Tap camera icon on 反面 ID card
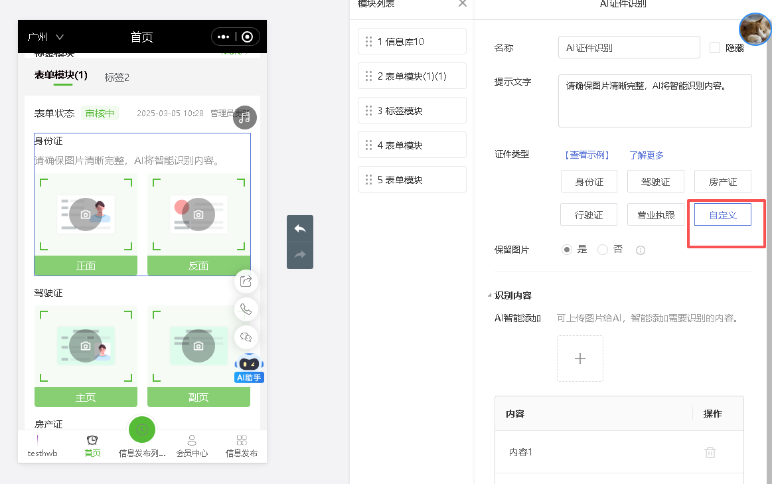This screenshot has width=772, height=484. pyautogui.click(x=198, y=214)
